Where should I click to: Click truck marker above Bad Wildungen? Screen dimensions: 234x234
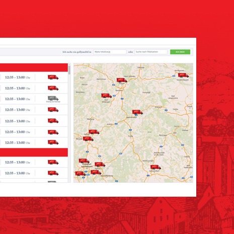[x=107, y=96]
